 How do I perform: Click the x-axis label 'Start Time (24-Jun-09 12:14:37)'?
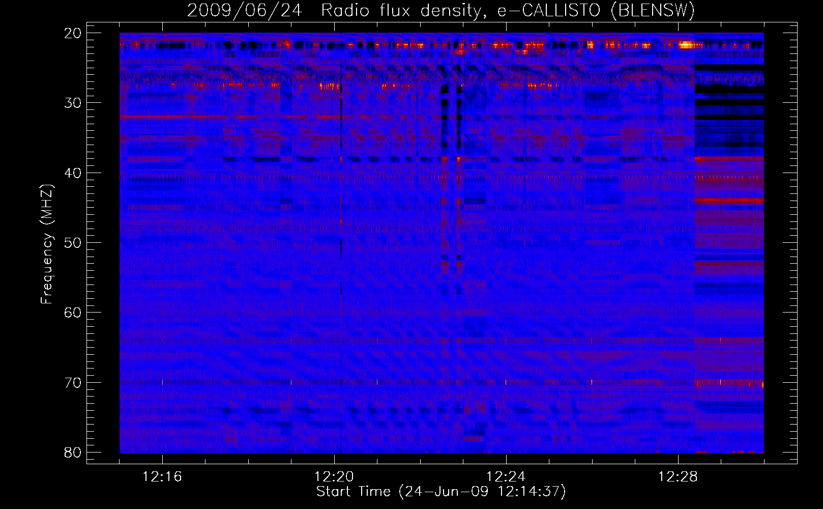(441, 492)
